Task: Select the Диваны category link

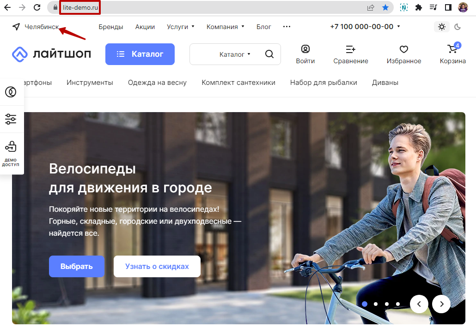Action: 385,83
